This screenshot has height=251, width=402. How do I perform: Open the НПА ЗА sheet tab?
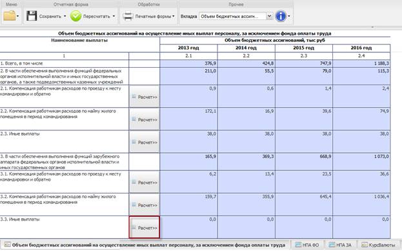coord(340,245)
